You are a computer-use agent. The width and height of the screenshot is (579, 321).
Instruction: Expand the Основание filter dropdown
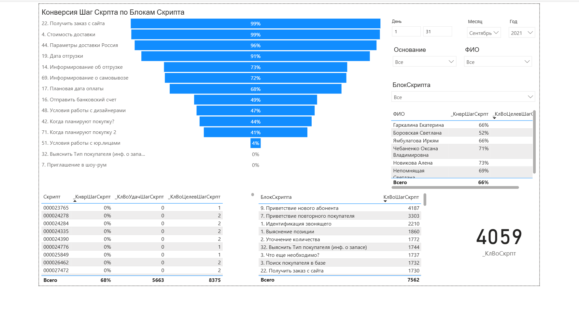pos(424,62)
